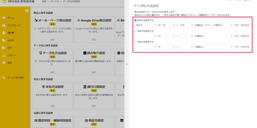
Task: Enable 条件3を設定する checkbox
Action: (x=136, y=42)
